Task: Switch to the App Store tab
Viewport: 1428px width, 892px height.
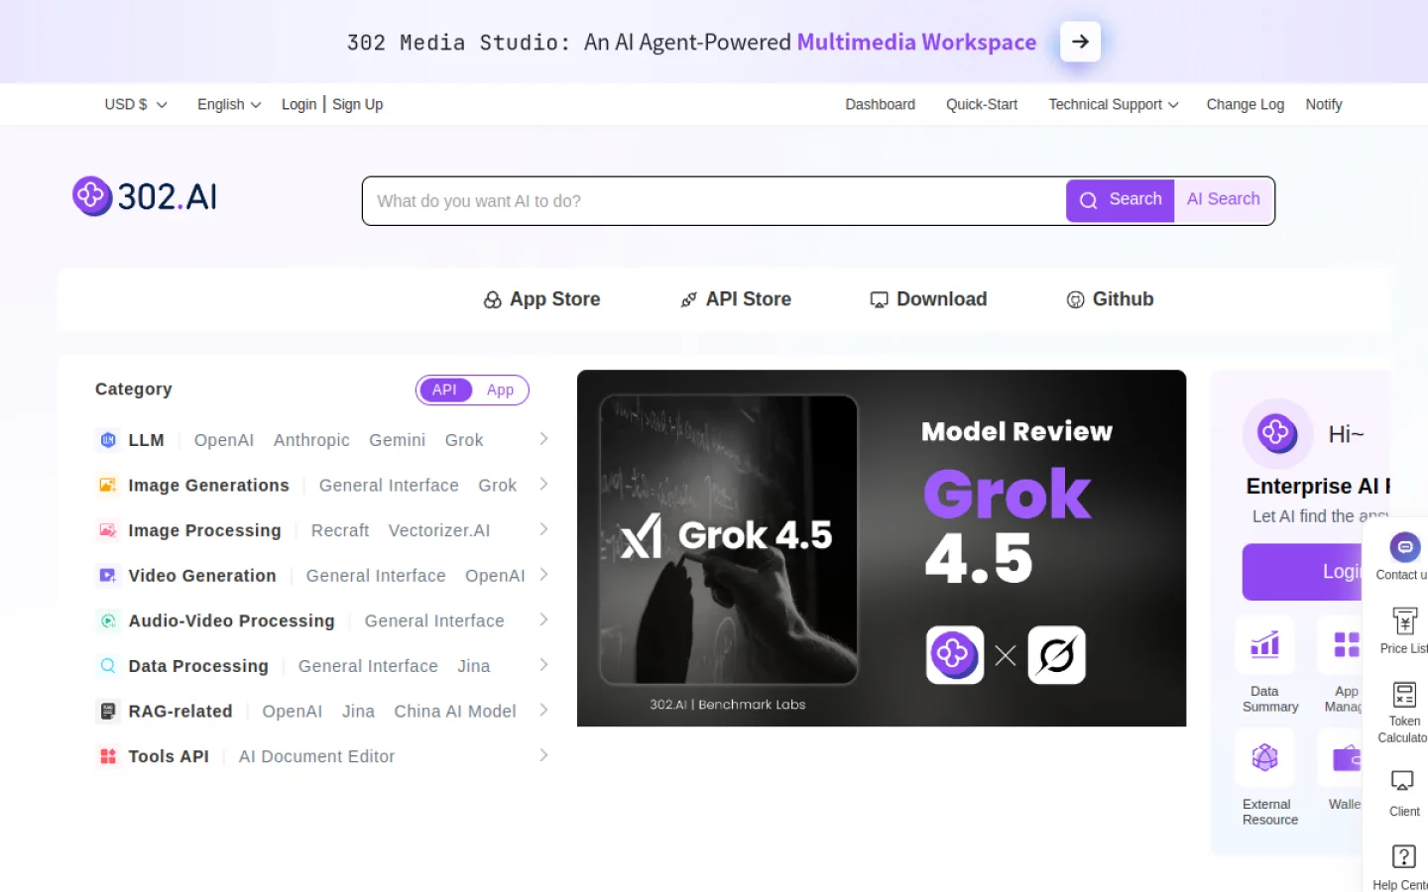Action: [541, 299]
